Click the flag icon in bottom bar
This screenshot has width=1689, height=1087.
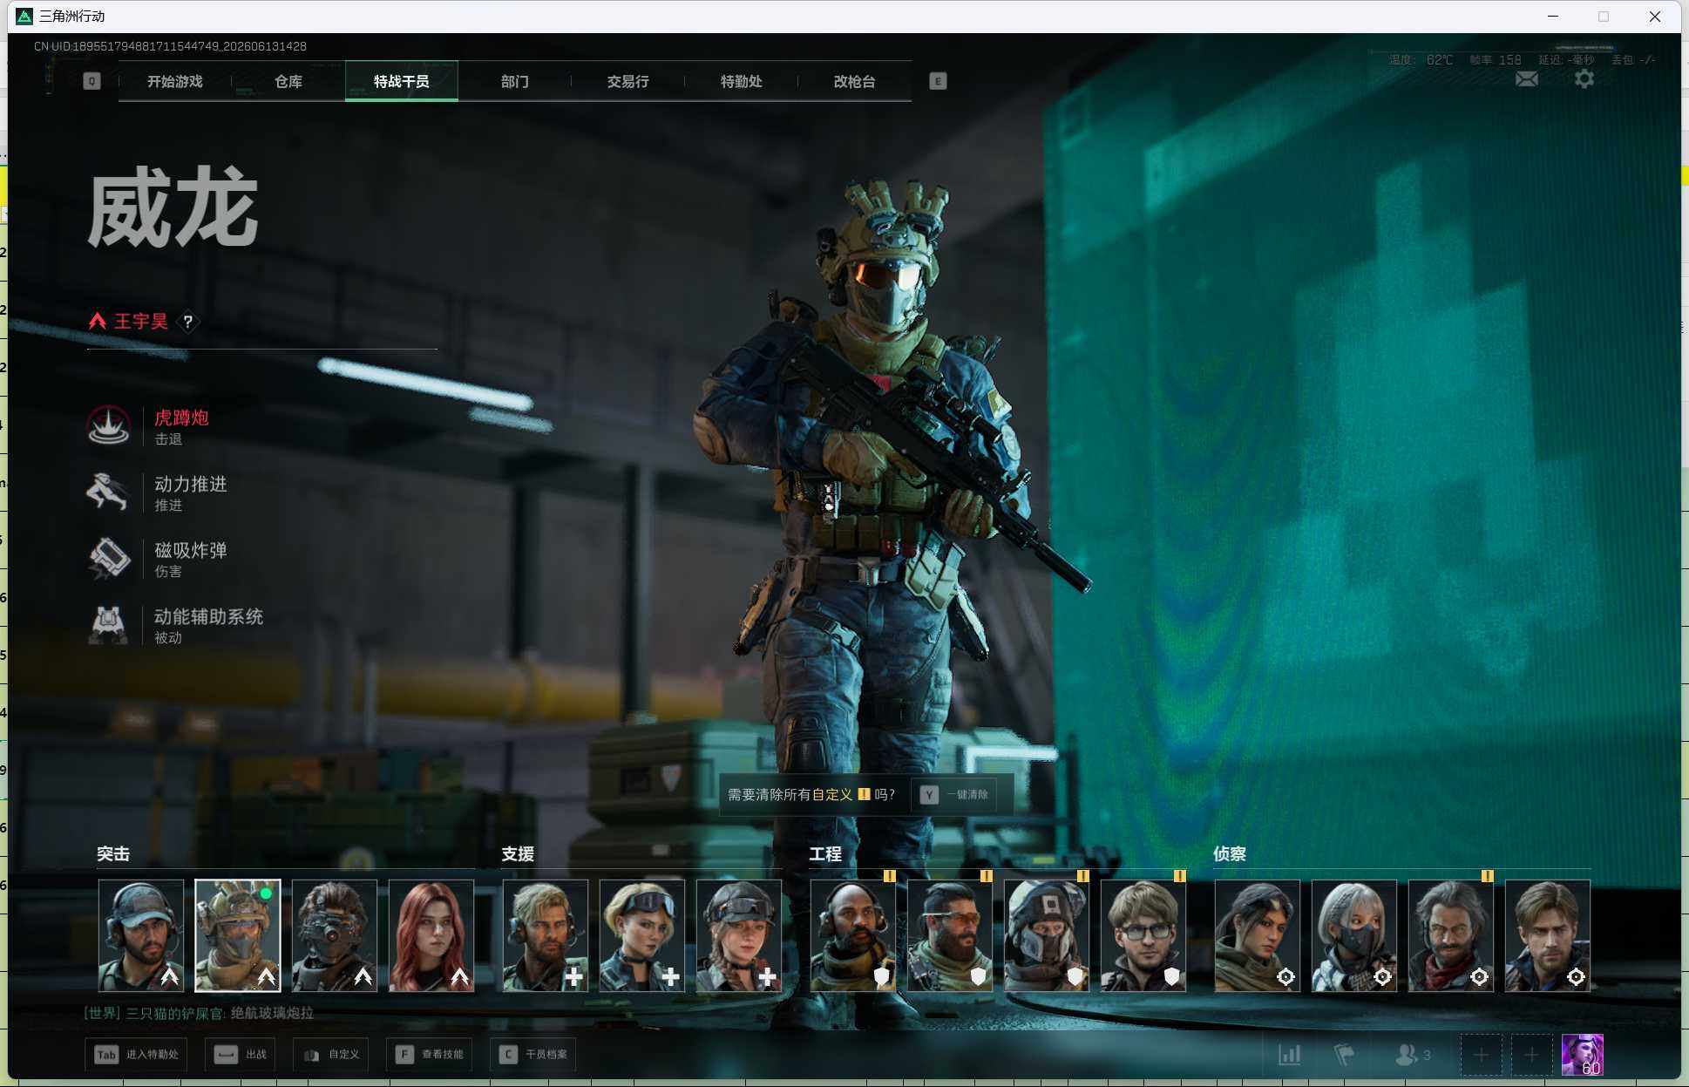tap(1344, 1055)
